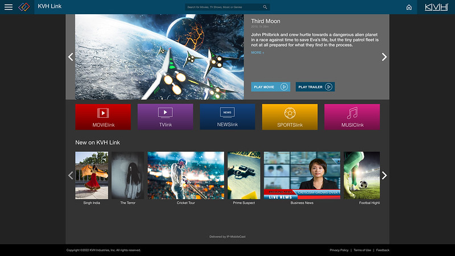
Task: Open the MUSIClink category
Action: 351,117
